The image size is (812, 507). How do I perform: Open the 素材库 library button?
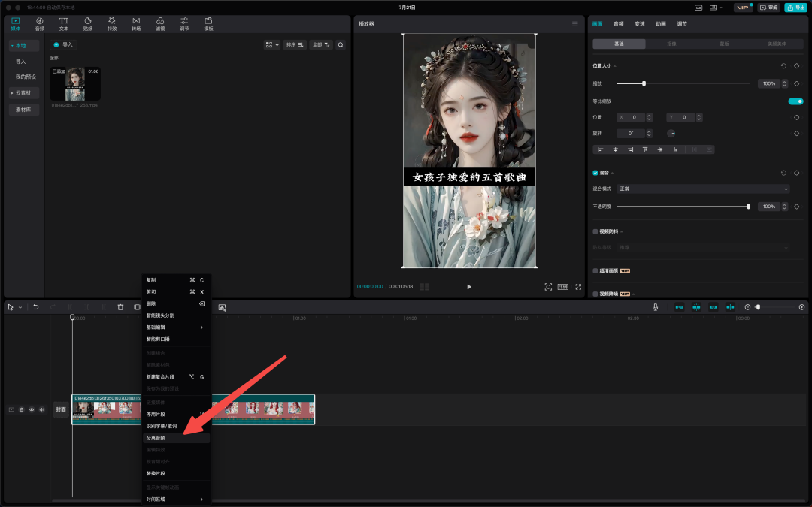coord(24,110)
